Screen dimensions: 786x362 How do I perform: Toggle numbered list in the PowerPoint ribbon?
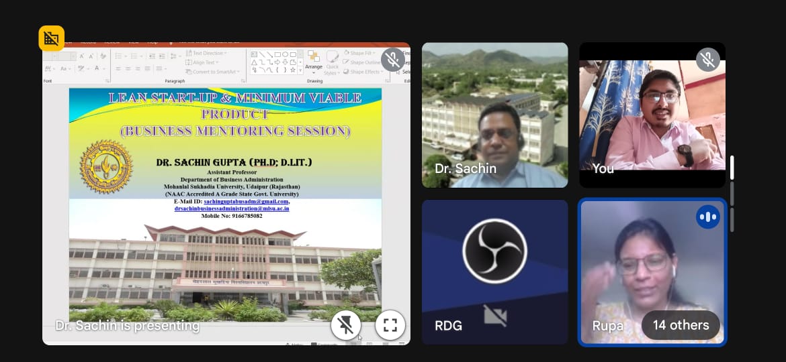click(134, 56)
